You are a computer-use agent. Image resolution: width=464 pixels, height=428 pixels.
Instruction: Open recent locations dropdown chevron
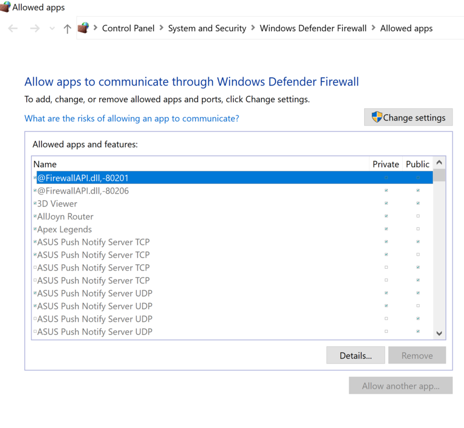(x=52, y=29)
